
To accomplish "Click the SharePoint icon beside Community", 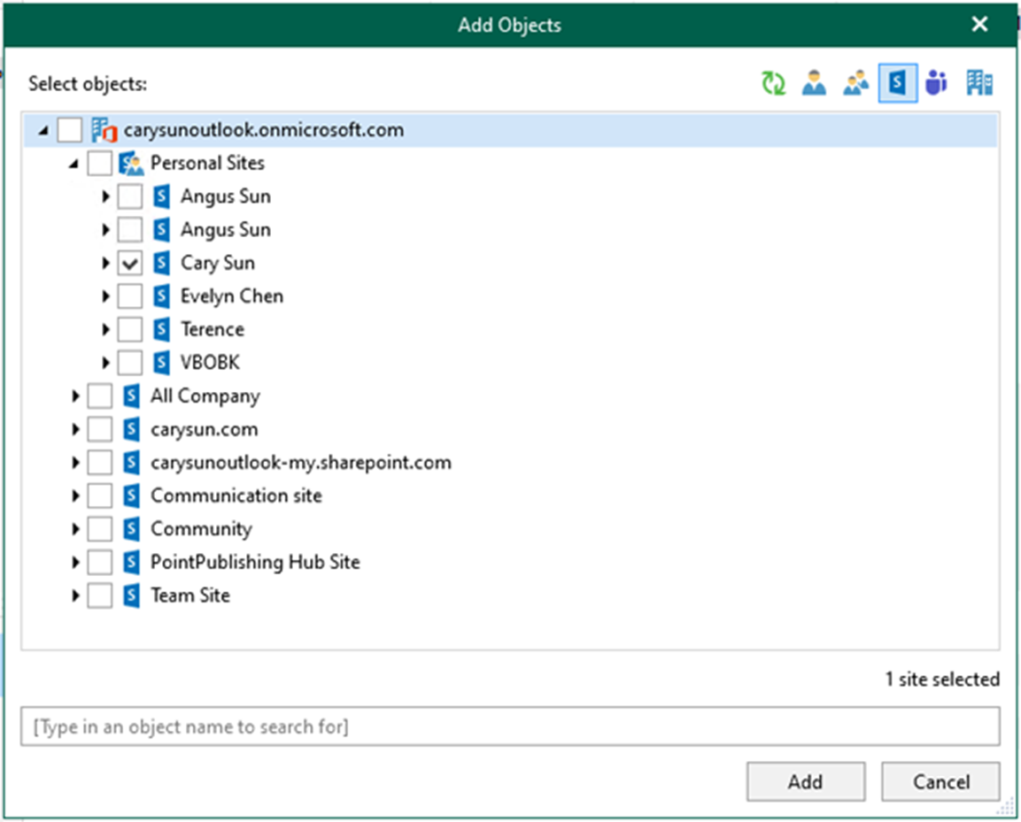I will (132, 528).
